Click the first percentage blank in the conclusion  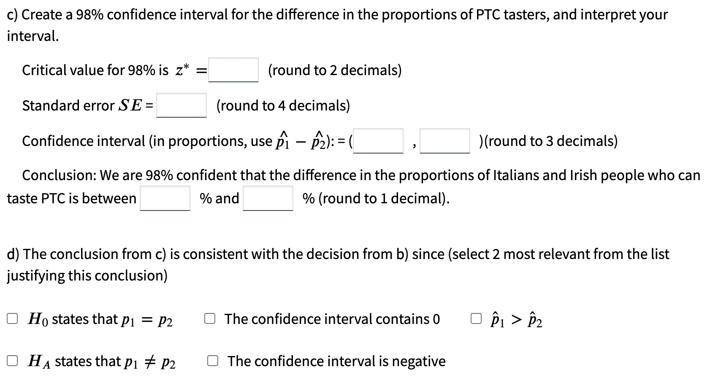pyautogui.click(x=165, y=198)
